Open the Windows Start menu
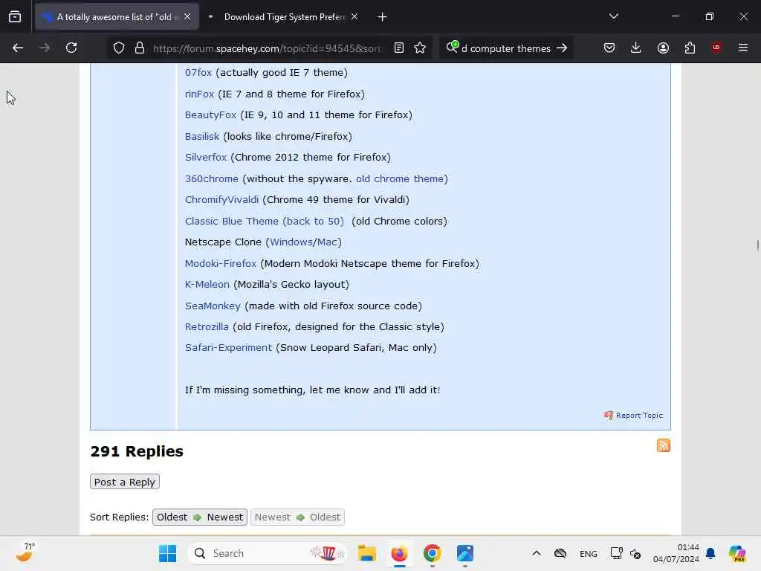The width and height of the screenshot is (761, 571). pyautogui.click(x=168, y=553)
